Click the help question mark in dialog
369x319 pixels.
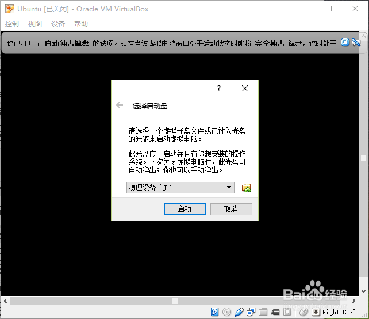pyautogui.click(x=219, y=88)
